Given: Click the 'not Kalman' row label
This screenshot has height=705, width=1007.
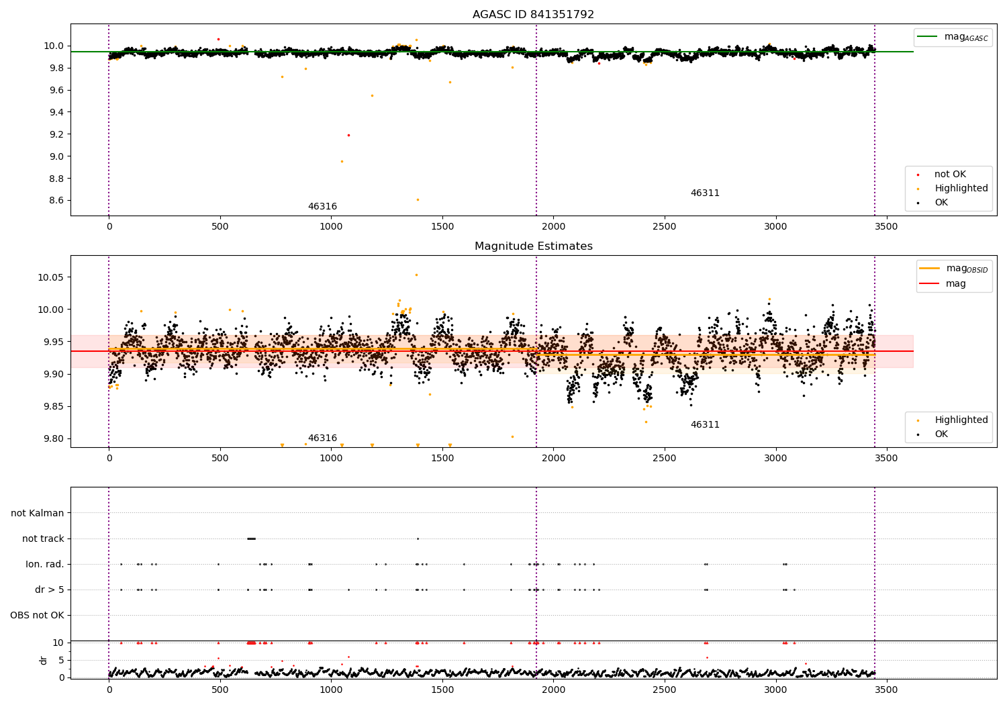Looking at the screenshot, I should click(x=38, y=513).
